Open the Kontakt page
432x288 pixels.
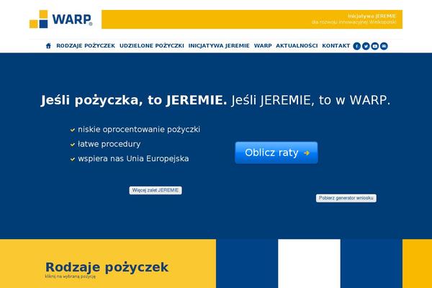click(336, 46)
